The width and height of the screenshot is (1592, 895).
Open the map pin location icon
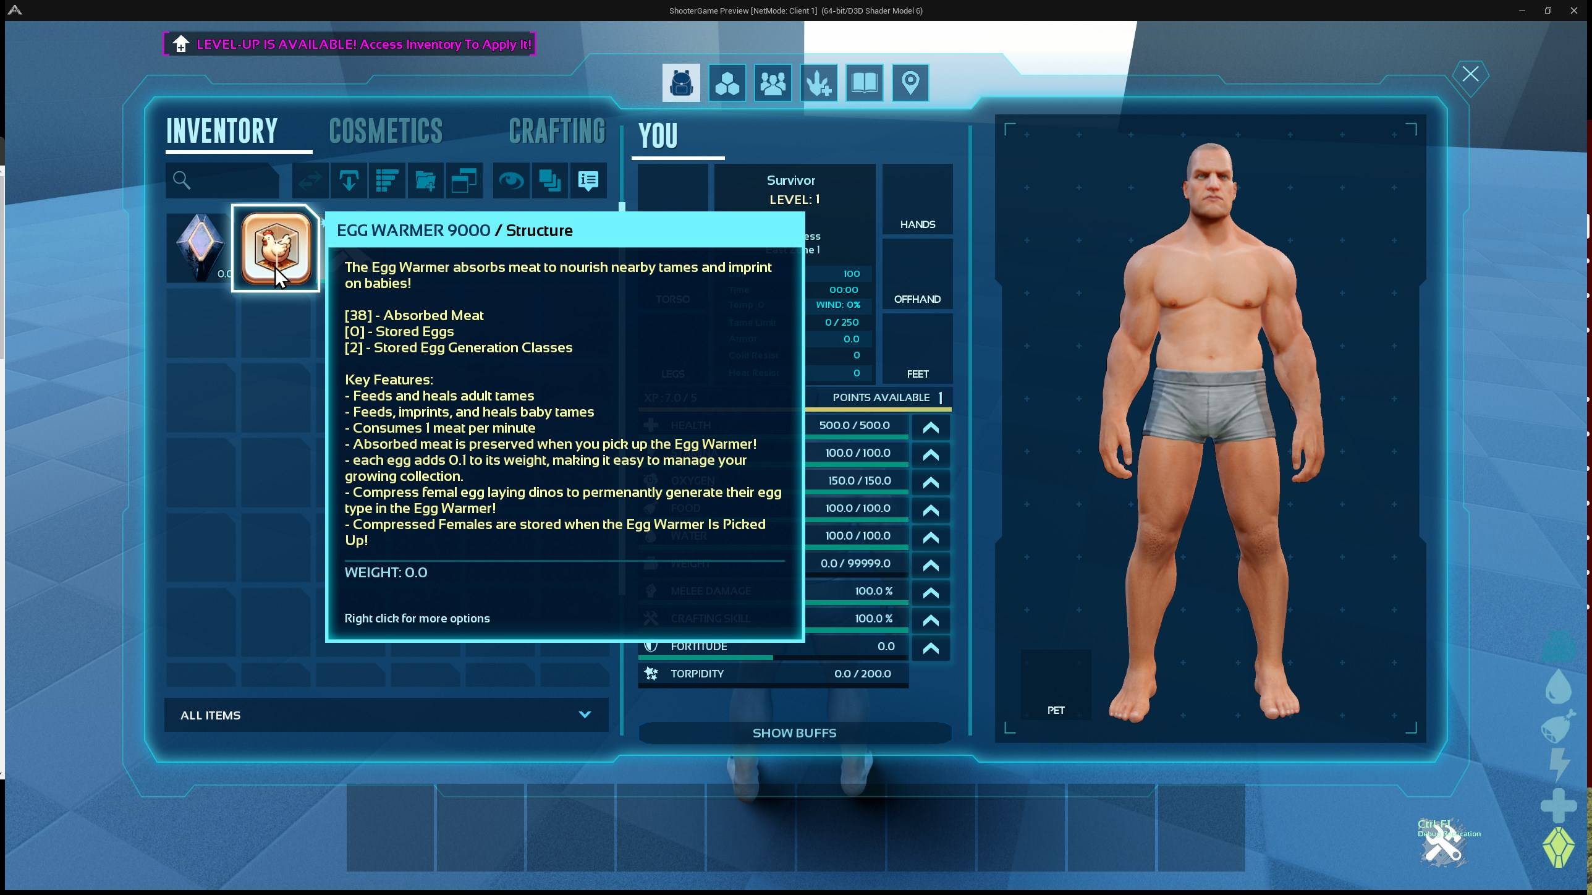click(910, 82)
